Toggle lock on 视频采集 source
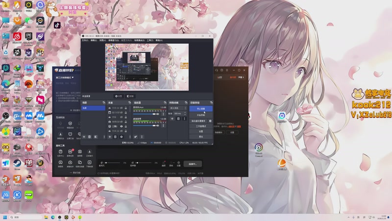The width and height of the screenshot is (392, 221). click(x=125, y=122)
